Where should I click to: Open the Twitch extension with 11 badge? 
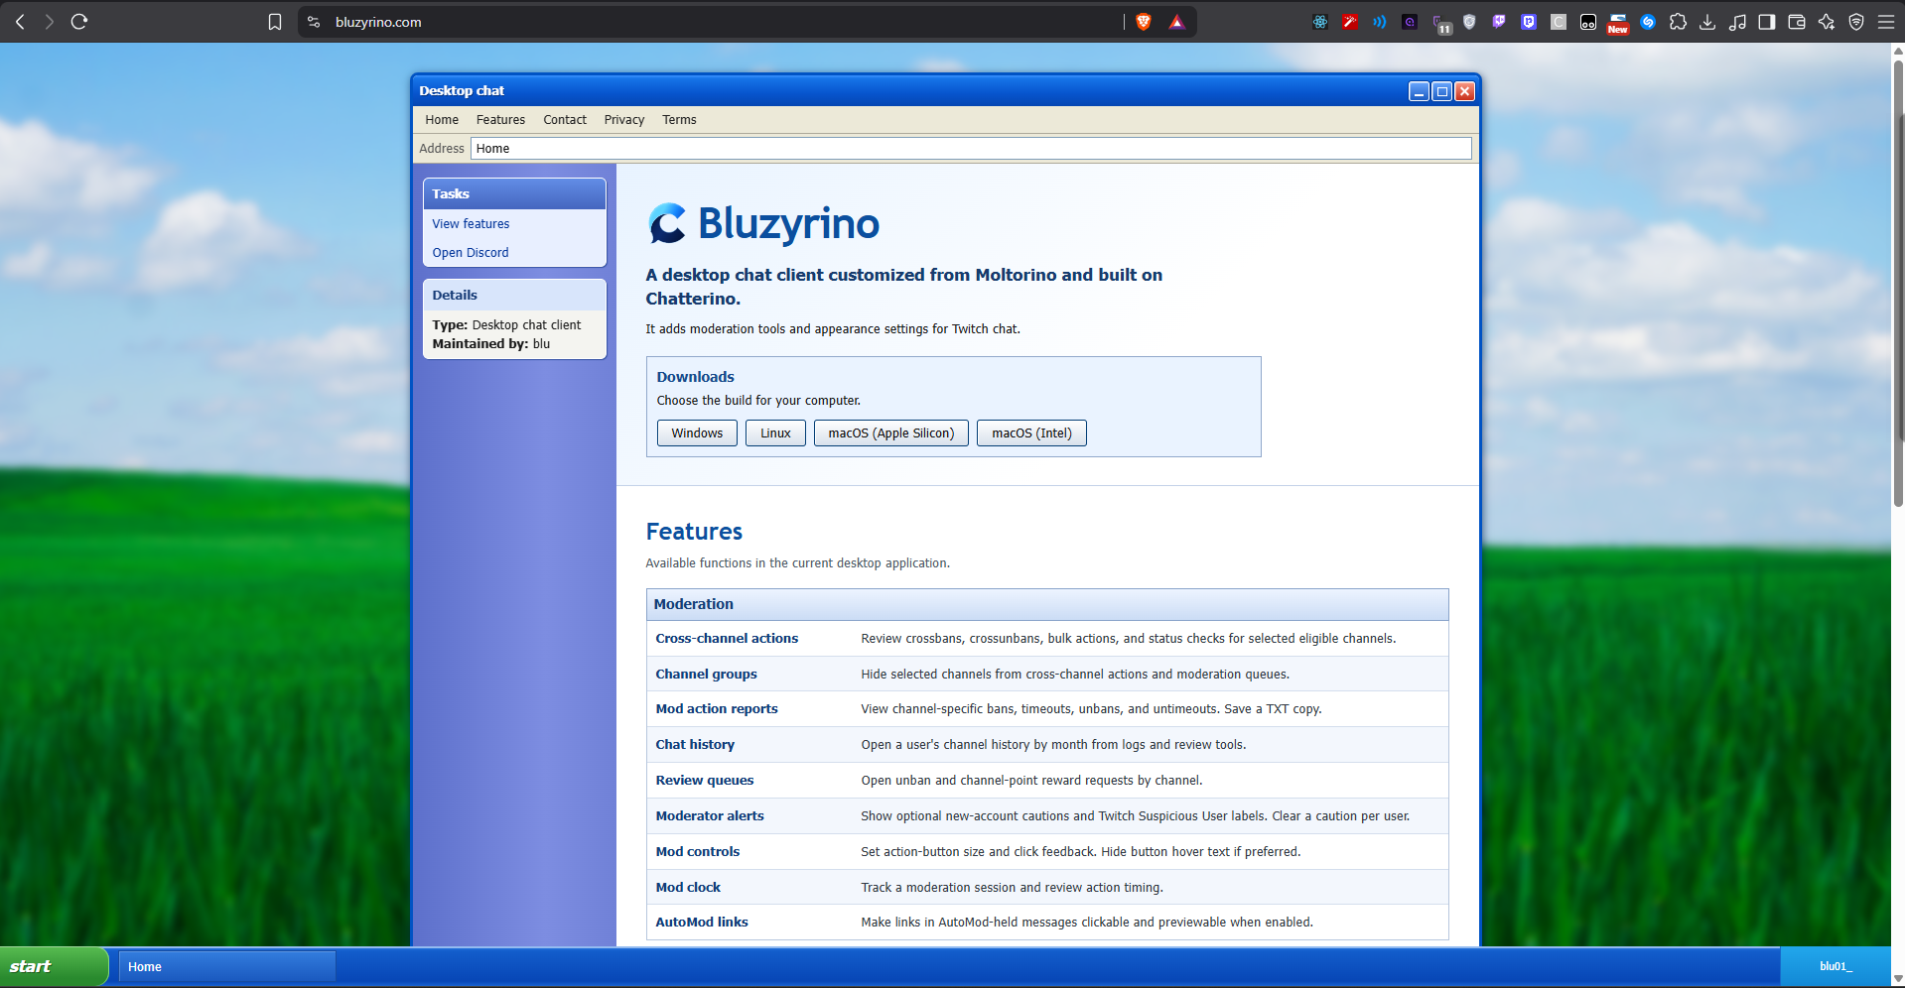tap(1441, 24)
